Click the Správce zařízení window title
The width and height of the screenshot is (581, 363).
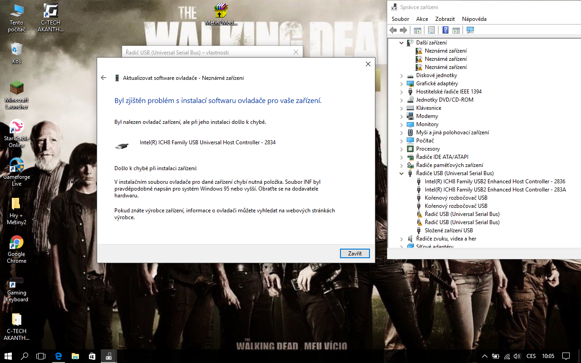[x=419, y=7]
